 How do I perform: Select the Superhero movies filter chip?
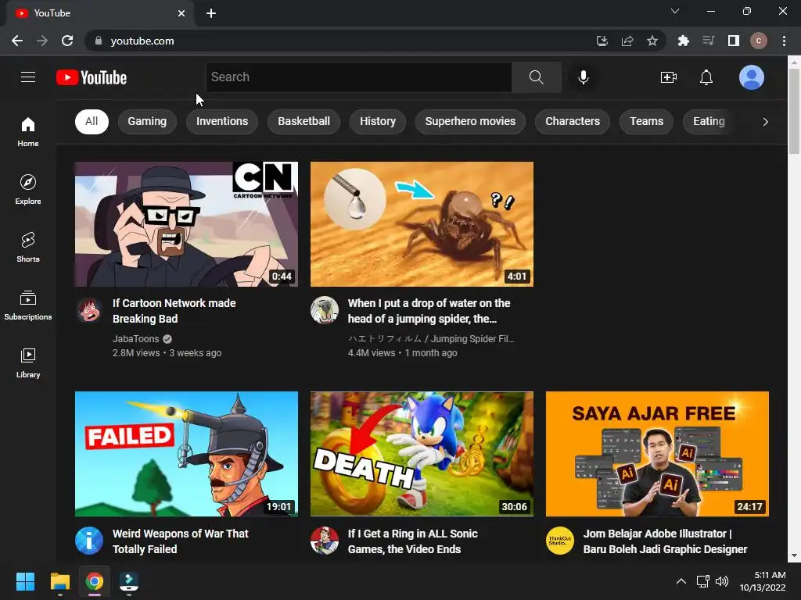[x=470, y=121]
